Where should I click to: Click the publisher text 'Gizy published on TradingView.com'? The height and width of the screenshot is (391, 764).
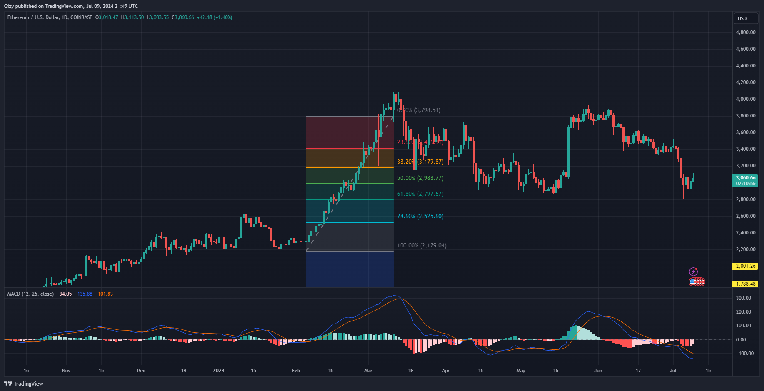[44, 6]
